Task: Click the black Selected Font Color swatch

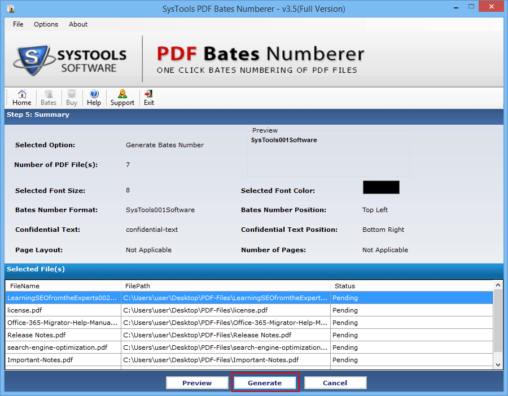Action: pos(381,187)
